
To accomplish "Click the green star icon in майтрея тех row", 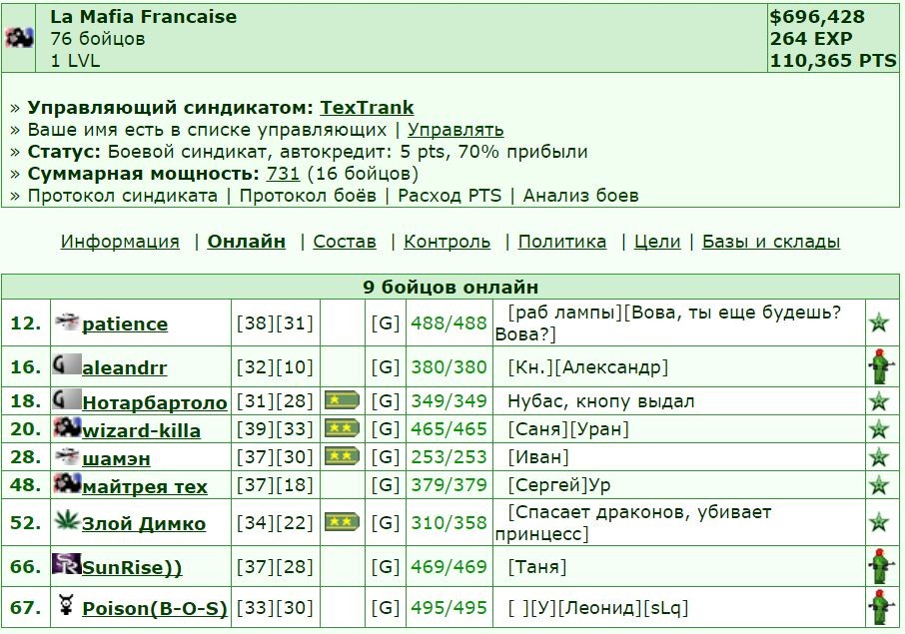I will pyautogui.click(x=879, y=485).
